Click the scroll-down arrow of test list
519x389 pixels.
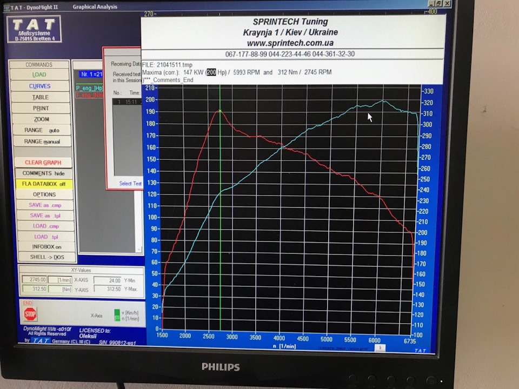click(x=139, y=250)
